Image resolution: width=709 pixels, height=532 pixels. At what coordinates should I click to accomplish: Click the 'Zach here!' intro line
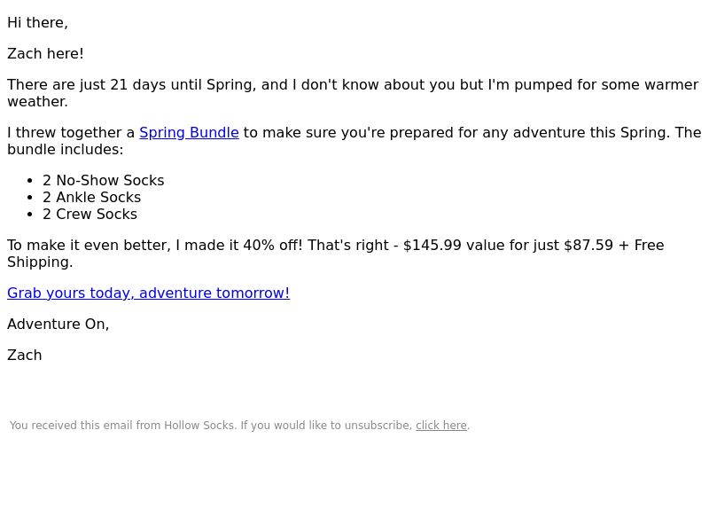pos(45,53)
